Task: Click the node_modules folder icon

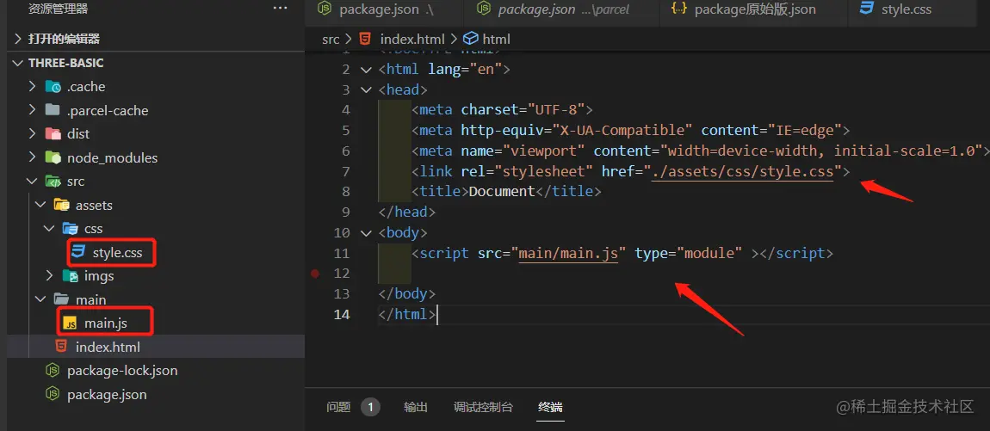Action: pyautogui.click(x=53, y=157)
